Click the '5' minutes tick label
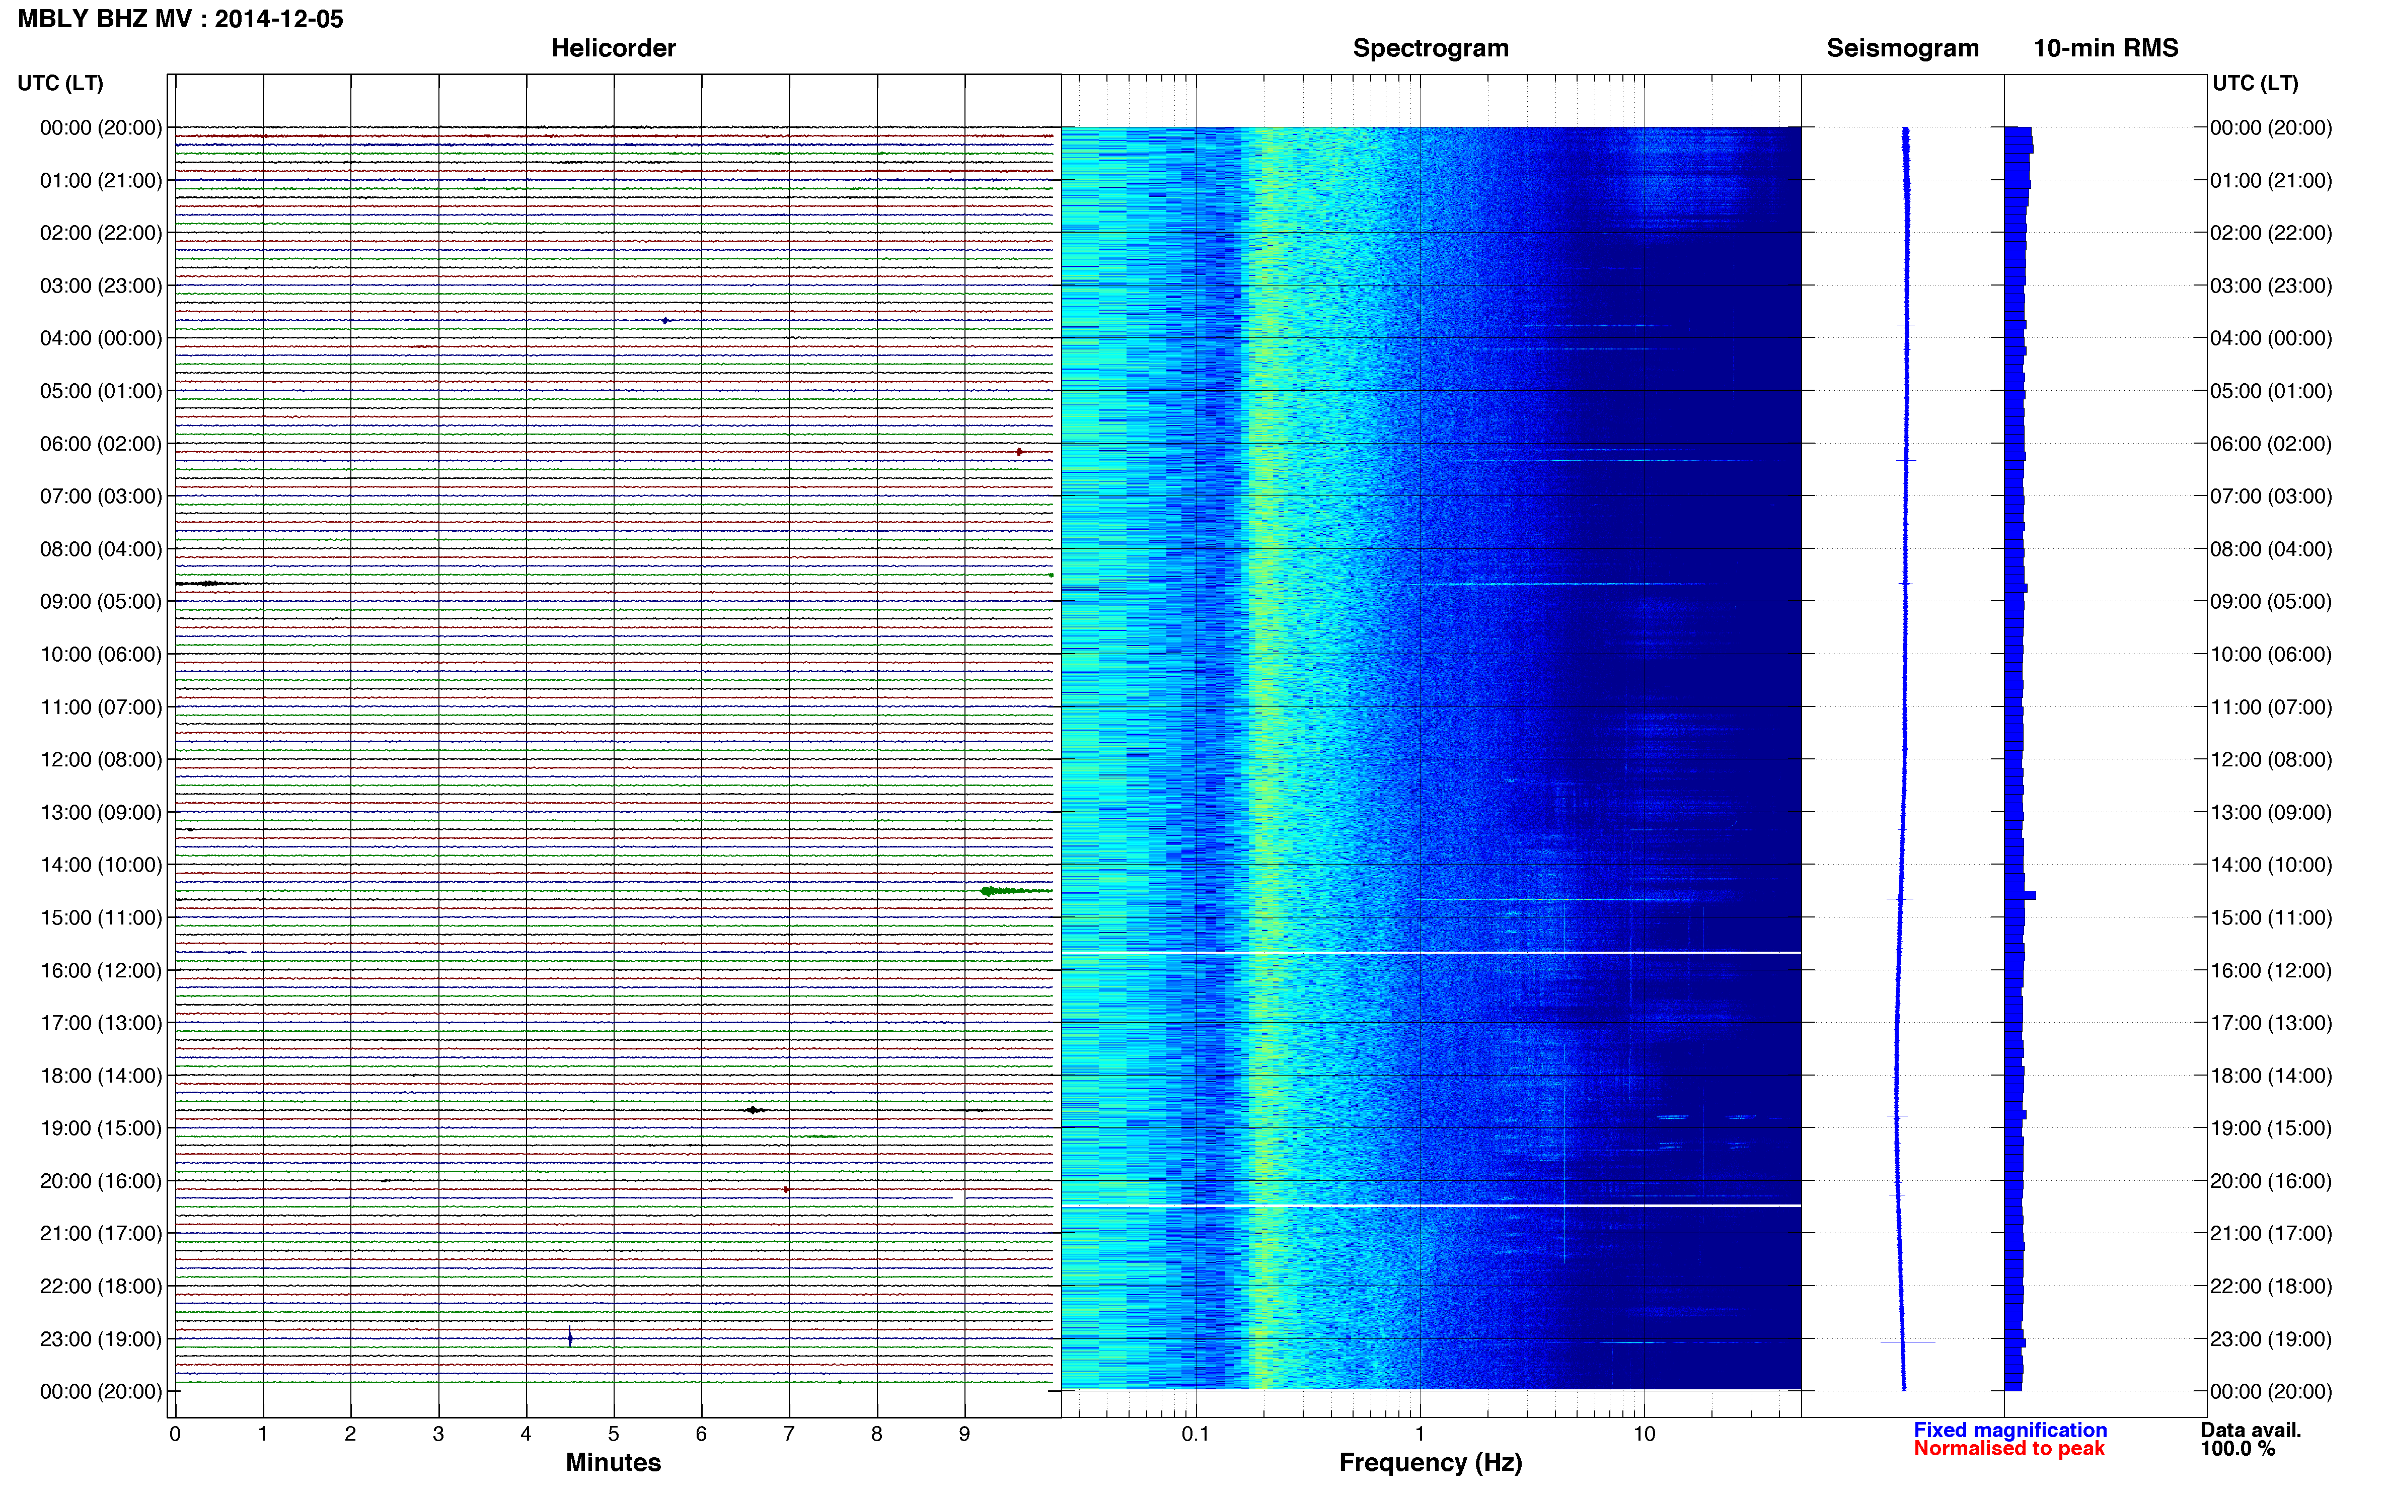This screenshot has width=2386, height=1492. point(614,1434)
